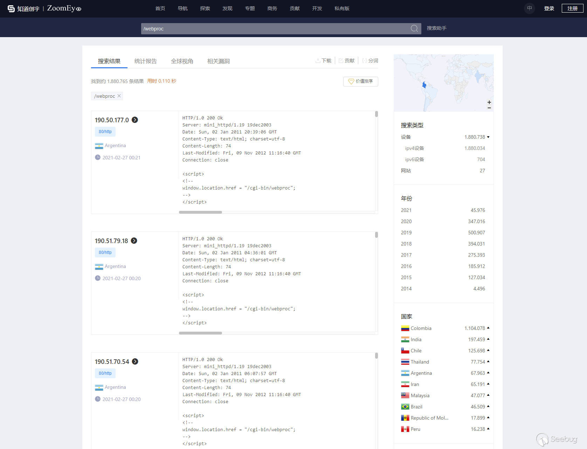Open 首页 in top navigation
Viewport: 587px width, 449px height.
[160, 8]
